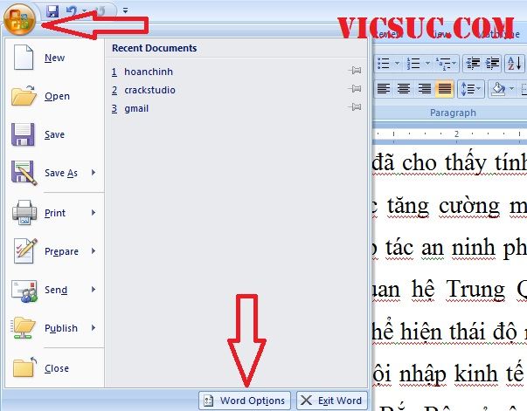Click Align Text Right icon
The width and height of the screenshot is (527, 411).
[x=424, y=89]
